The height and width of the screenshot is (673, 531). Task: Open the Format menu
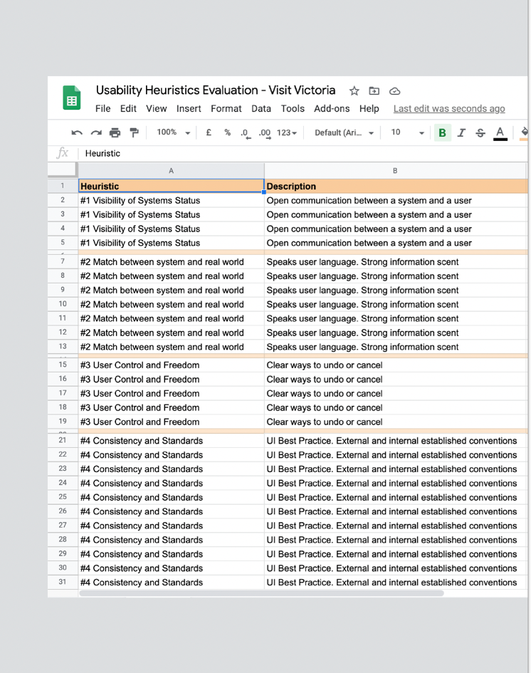point(226,108)
